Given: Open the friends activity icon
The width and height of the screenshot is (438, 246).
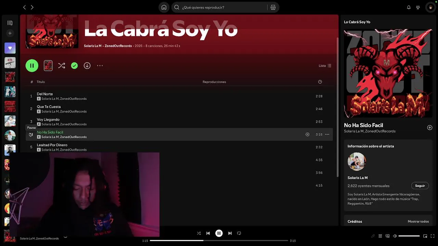Looking at the screenshot, I should [x=418, y=7].
